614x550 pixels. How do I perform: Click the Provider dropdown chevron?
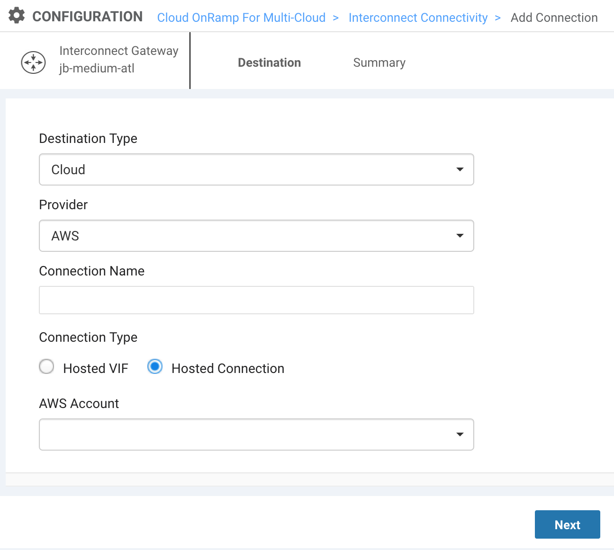tap(459, 236)
